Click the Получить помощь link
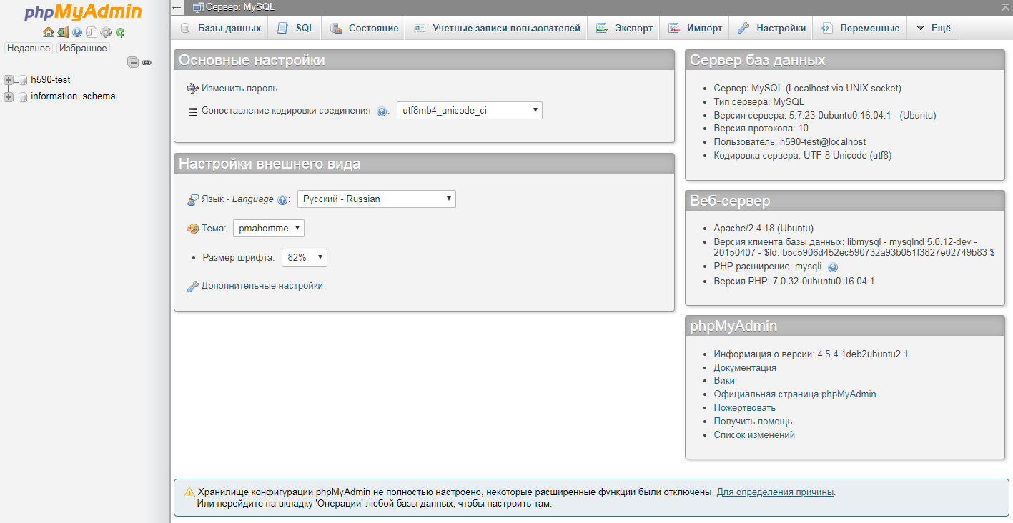This screenshot has height=523, width=1013. pyautogui.click(x=753, y=422)
